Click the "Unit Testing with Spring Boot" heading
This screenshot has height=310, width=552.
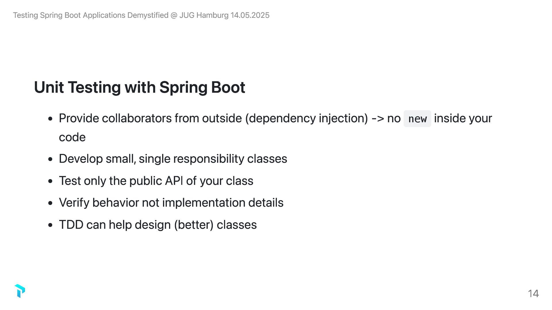pyautogui.click(x=139, y=87)
